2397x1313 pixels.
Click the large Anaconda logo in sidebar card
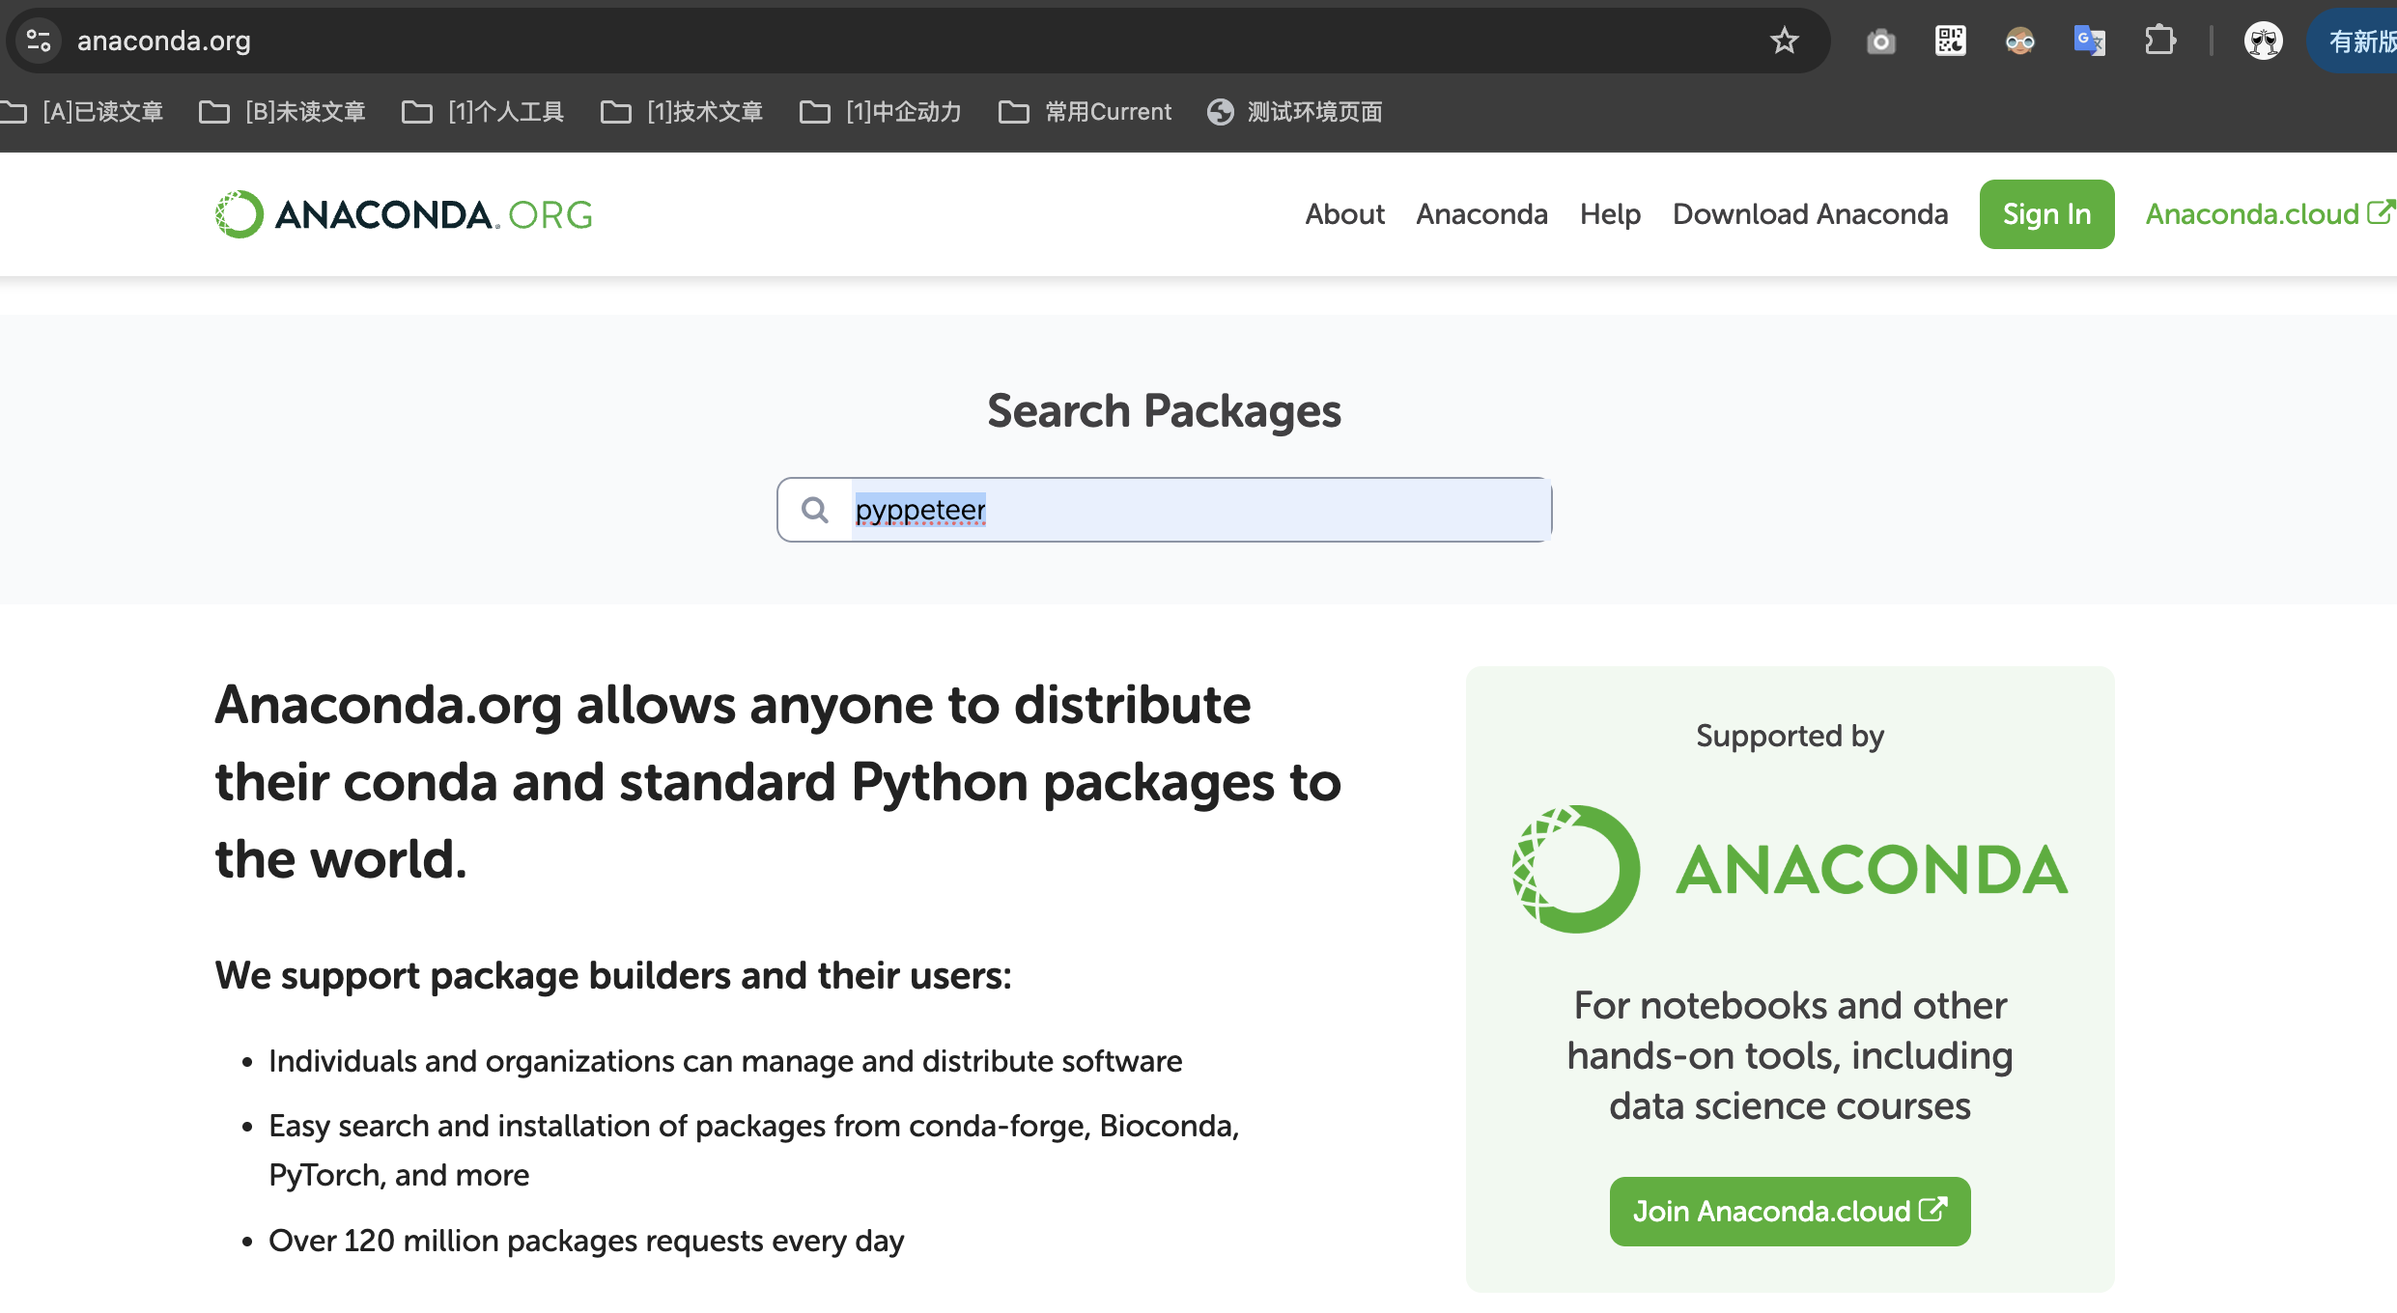(1790, 869)
